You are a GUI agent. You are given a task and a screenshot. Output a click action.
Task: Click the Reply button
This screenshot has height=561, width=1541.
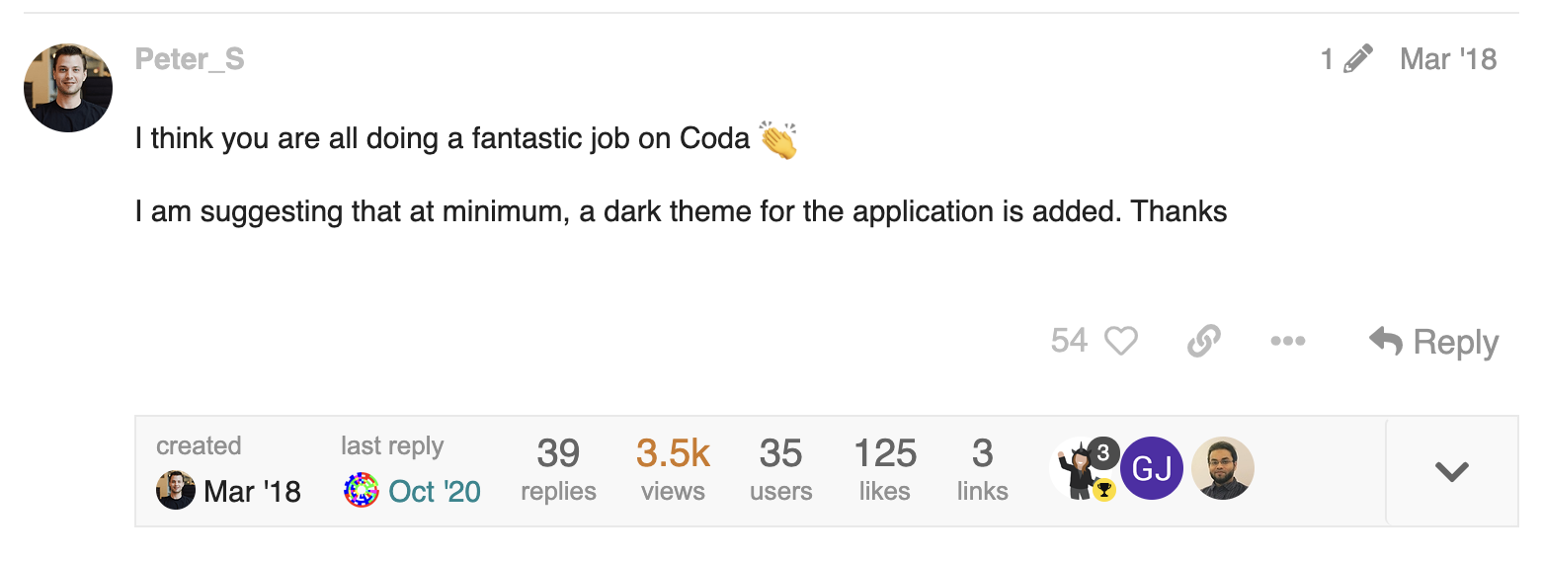pyautogui.click(x=1434, y=343)
